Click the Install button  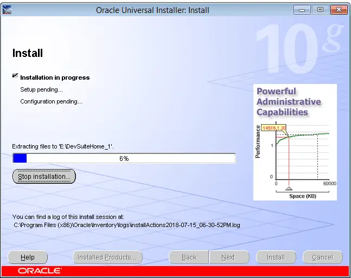(276, 257)
